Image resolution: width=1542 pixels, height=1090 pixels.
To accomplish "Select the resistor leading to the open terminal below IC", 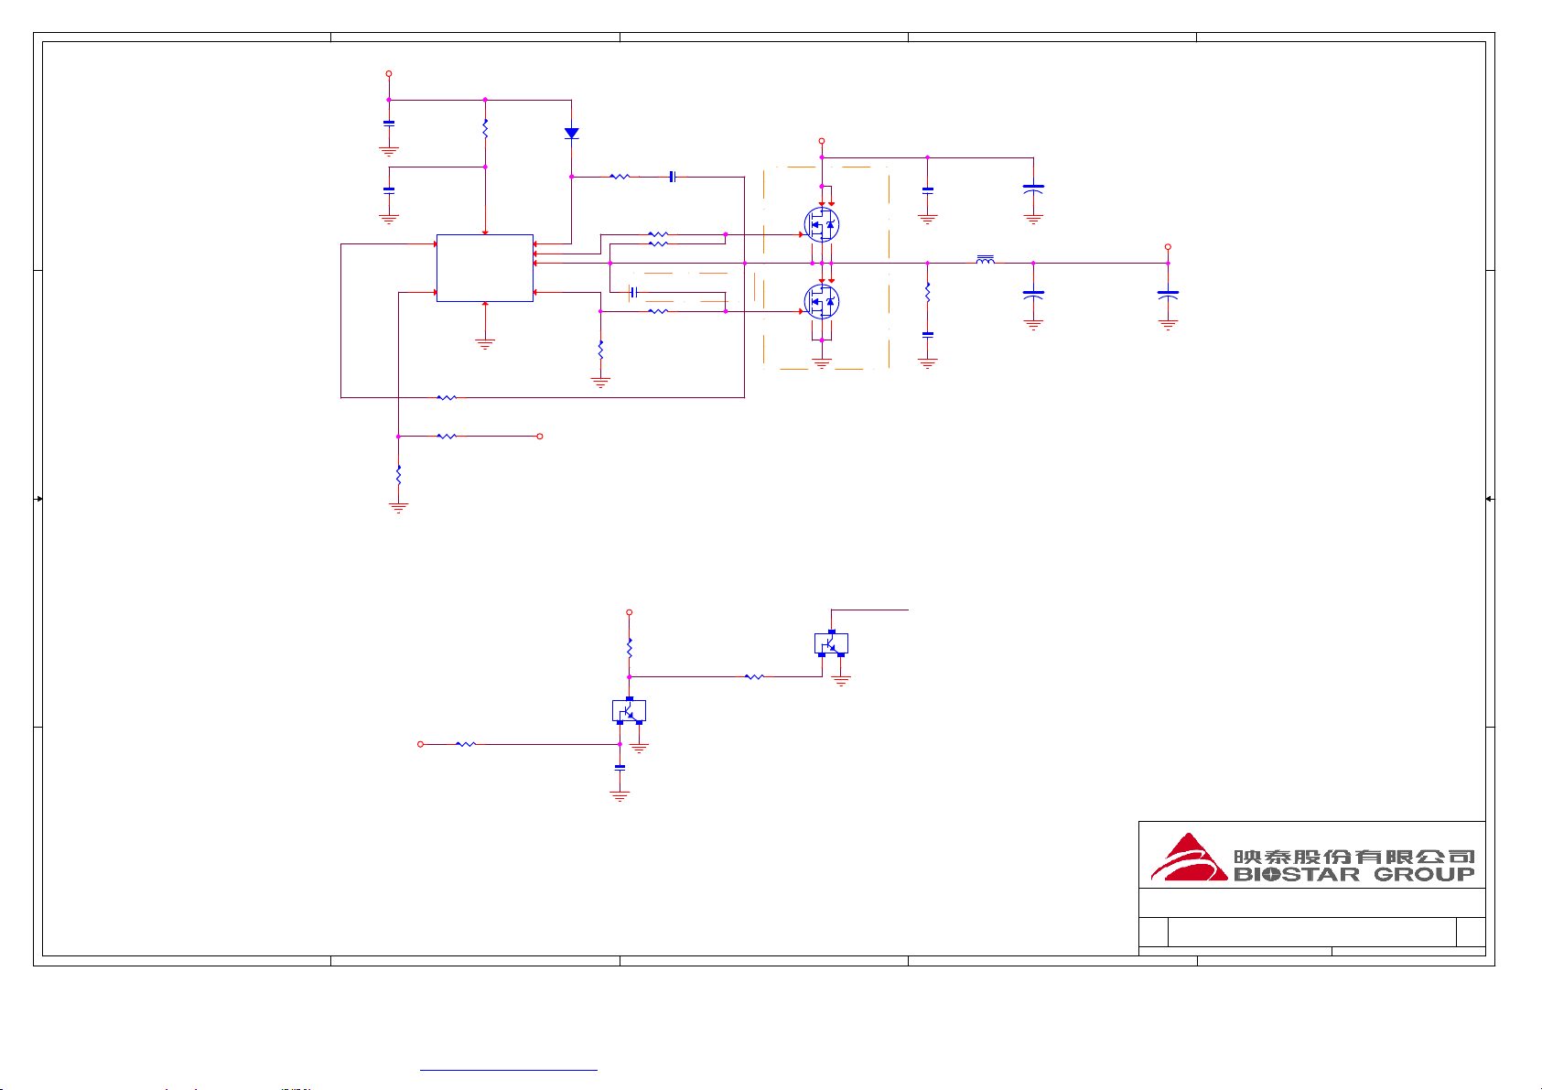I will (x=447, y=437).
